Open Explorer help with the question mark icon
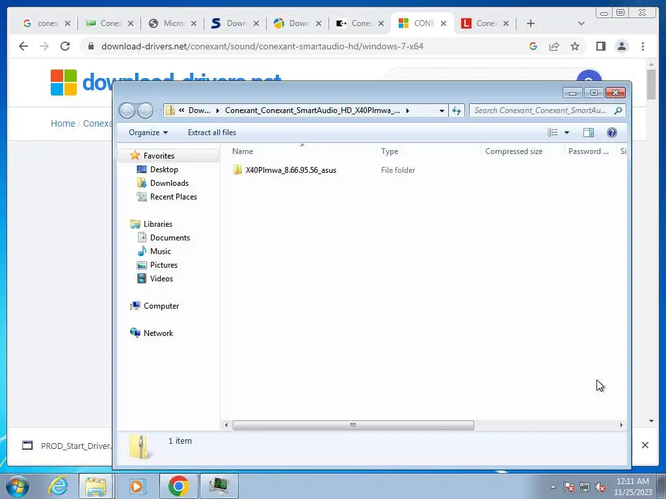666x499 pixels. (x=611, y=133)
